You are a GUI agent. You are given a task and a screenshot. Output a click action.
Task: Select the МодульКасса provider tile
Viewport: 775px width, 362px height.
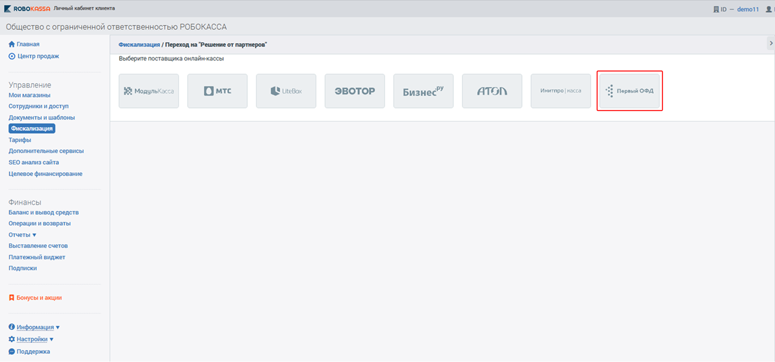pos(149,91)
